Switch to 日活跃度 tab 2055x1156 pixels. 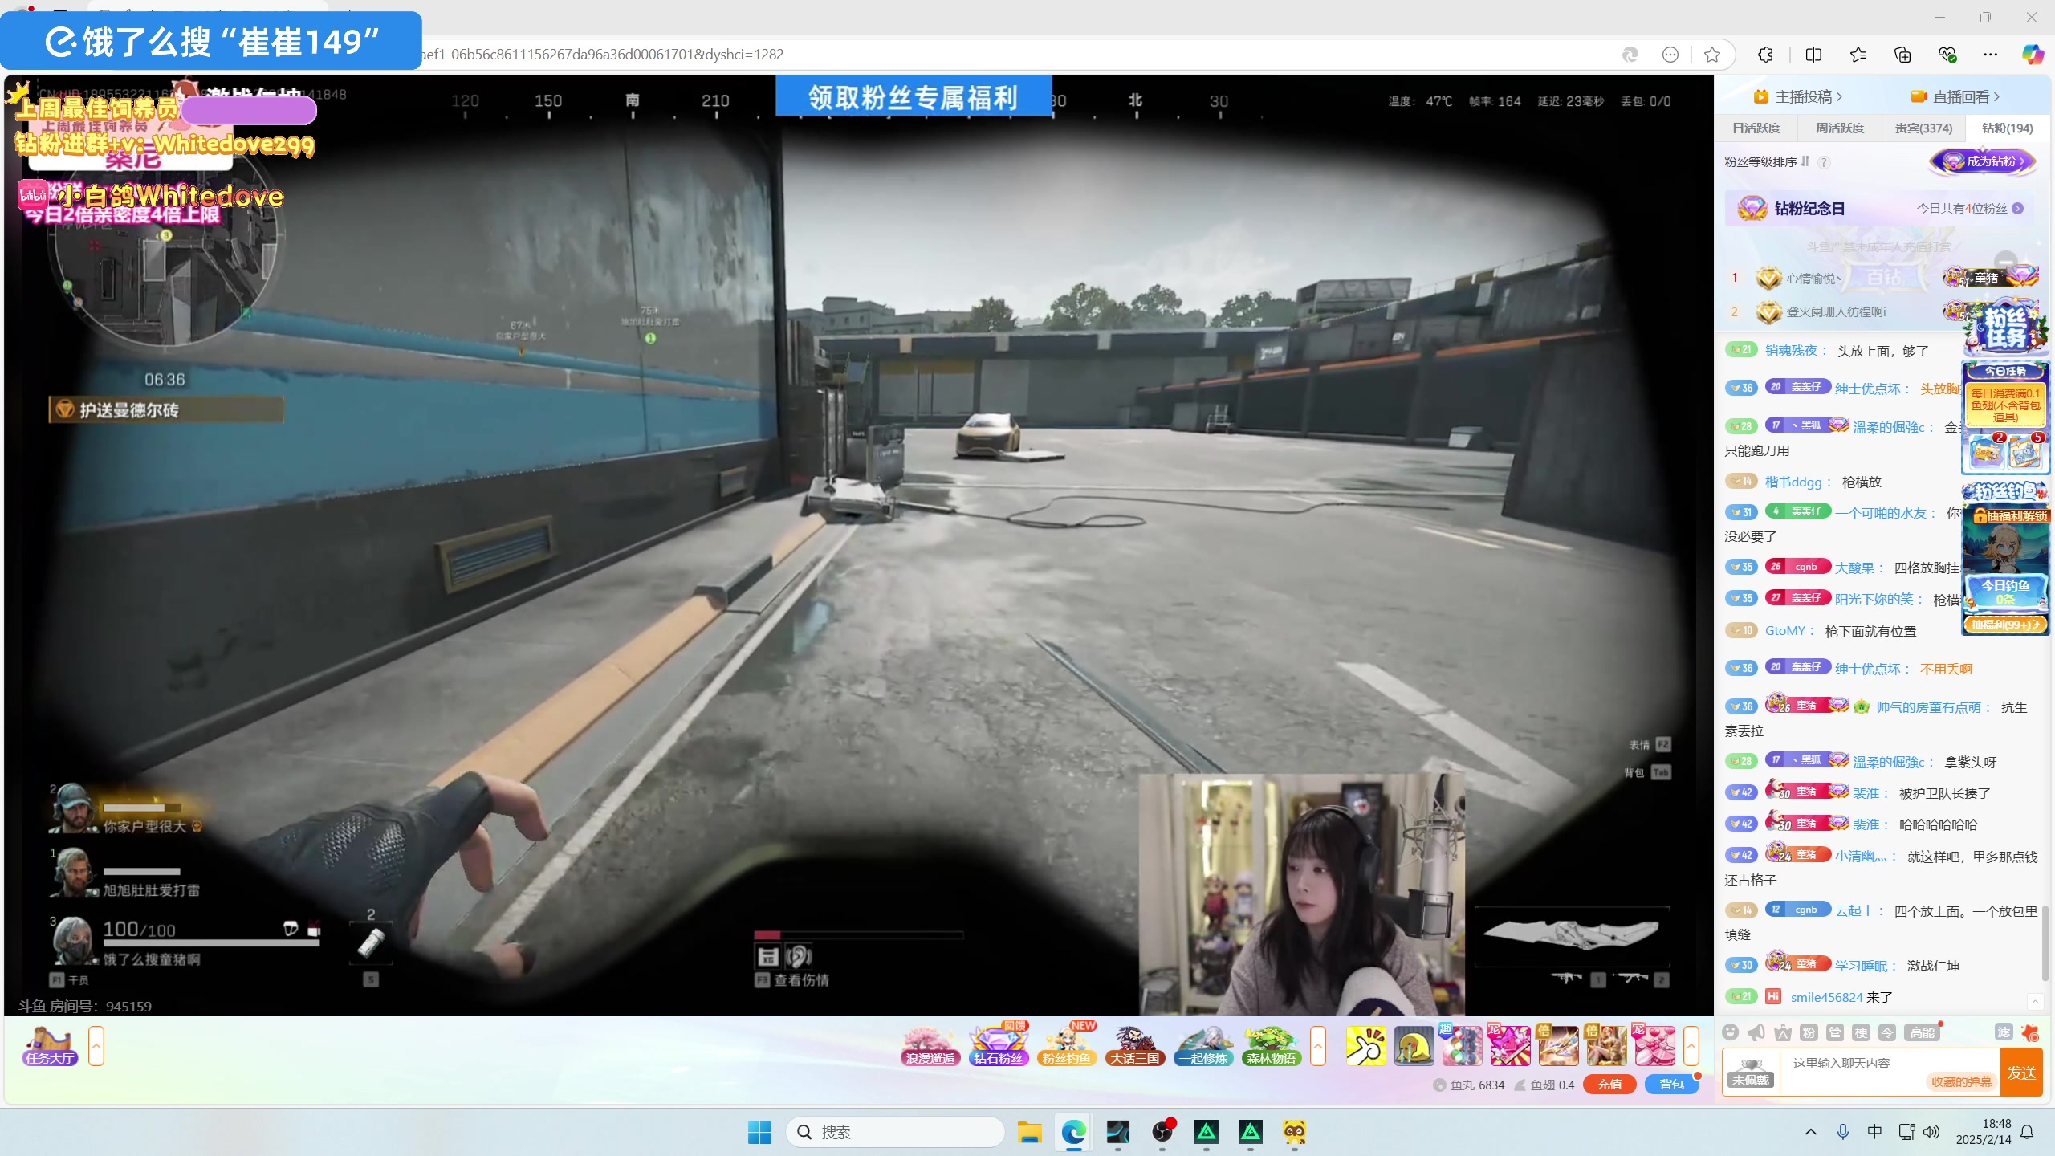[1756, 128]
